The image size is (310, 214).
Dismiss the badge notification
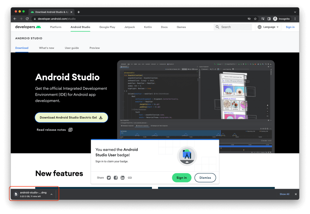205,178
